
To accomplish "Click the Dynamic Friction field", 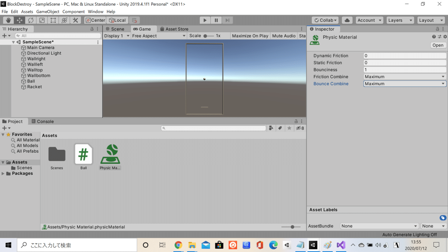I will [x=405, y=56].
